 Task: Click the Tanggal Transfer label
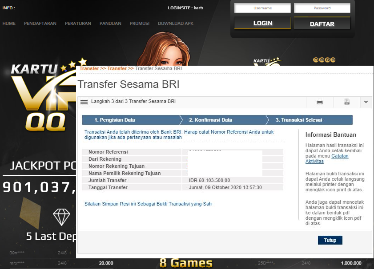108,187
